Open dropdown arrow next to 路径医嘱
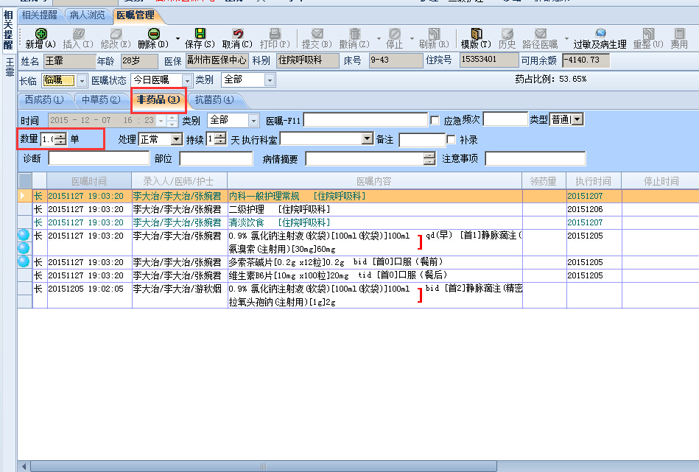Screen dimensions: 699x472 pyautogui.click(x=566, y=39)
